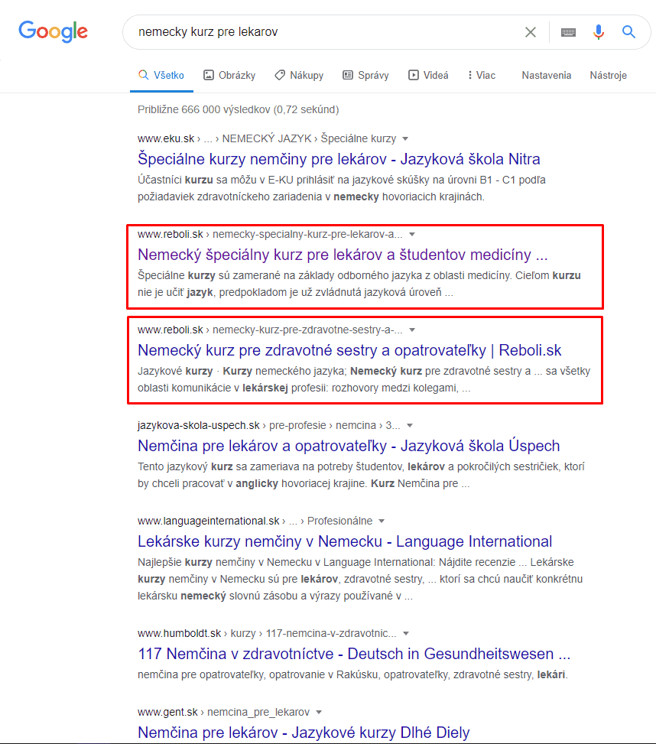
Task: Open the Humboldt Deutsch in Gesundheitswesen link
Action: click(354, 654)
